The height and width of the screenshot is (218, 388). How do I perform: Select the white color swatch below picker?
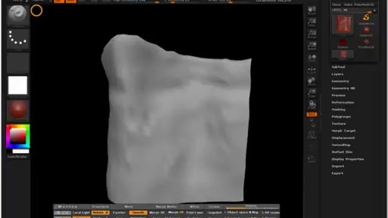click(x=21, y=151)
